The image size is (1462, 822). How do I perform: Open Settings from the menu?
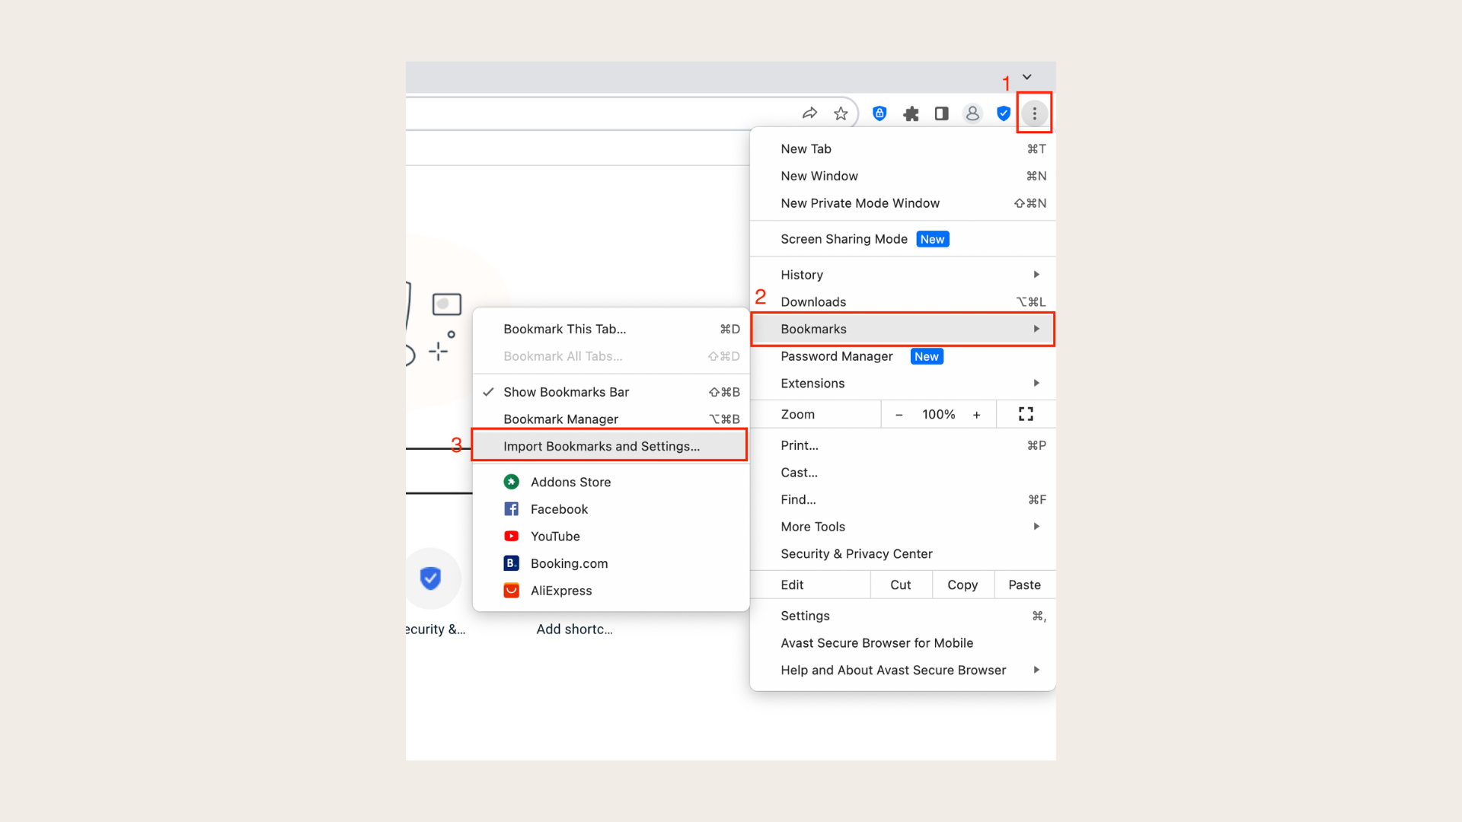coord(903,616)
